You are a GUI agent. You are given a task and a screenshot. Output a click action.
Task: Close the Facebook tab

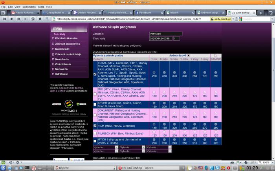point(162,13)
